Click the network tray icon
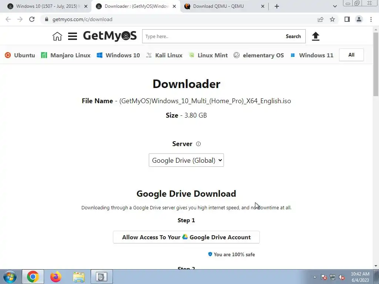 (333, 277)
